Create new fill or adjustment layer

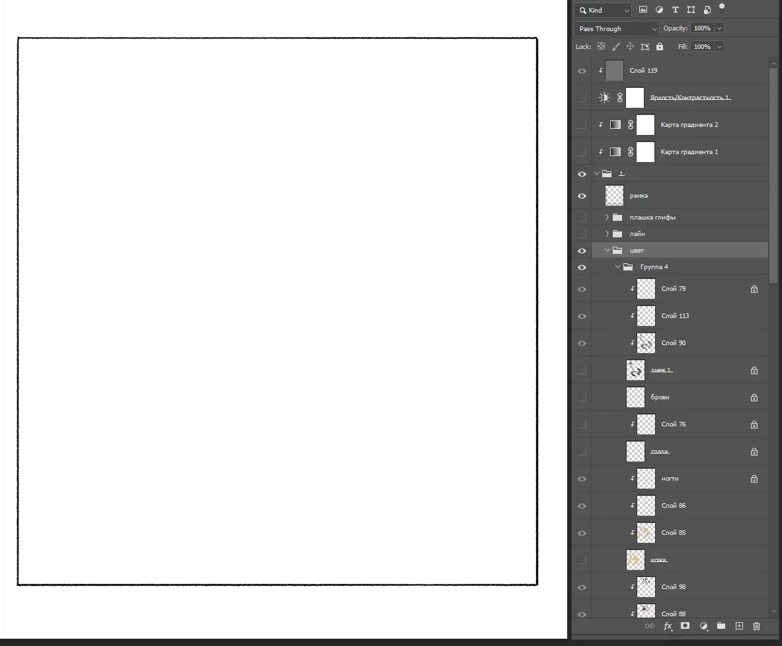[704, 626]
